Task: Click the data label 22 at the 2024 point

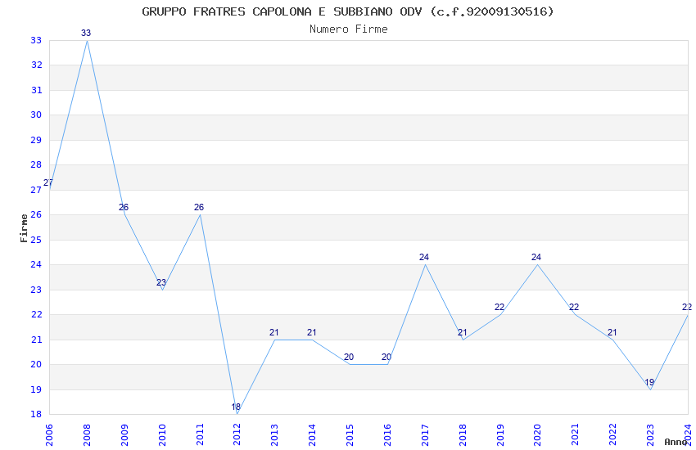Action: [687, 308]
